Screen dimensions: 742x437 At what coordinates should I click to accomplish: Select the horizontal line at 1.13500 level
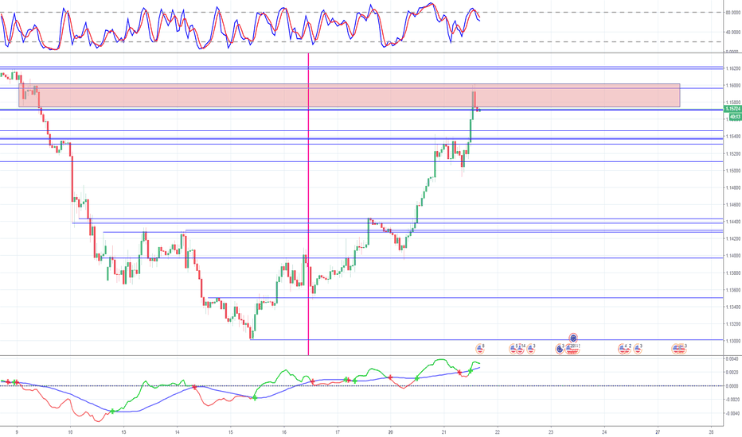466,298
